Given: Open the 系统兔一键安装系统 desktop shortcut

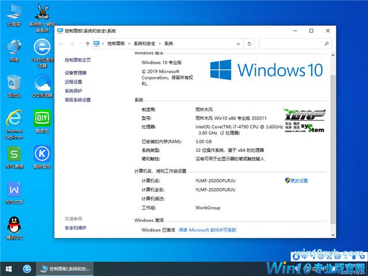Looking at the screenshot, I should [x=42, y=18].
